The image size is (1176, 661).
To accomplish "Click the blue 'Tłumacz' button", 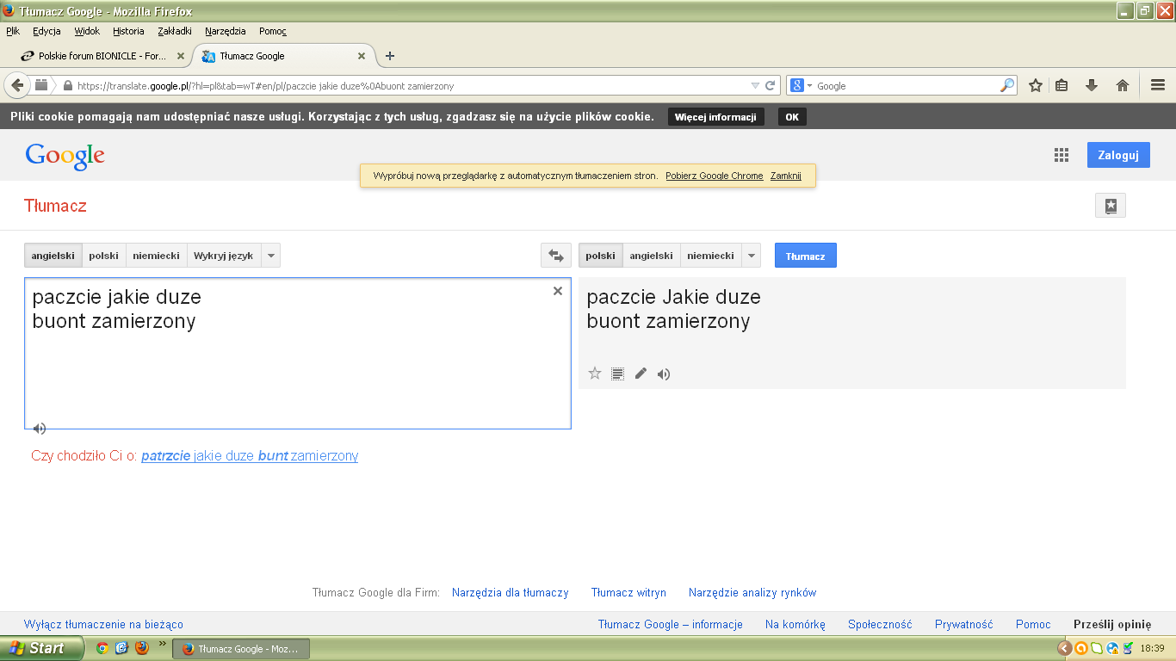I will click(x=805, y=255).
